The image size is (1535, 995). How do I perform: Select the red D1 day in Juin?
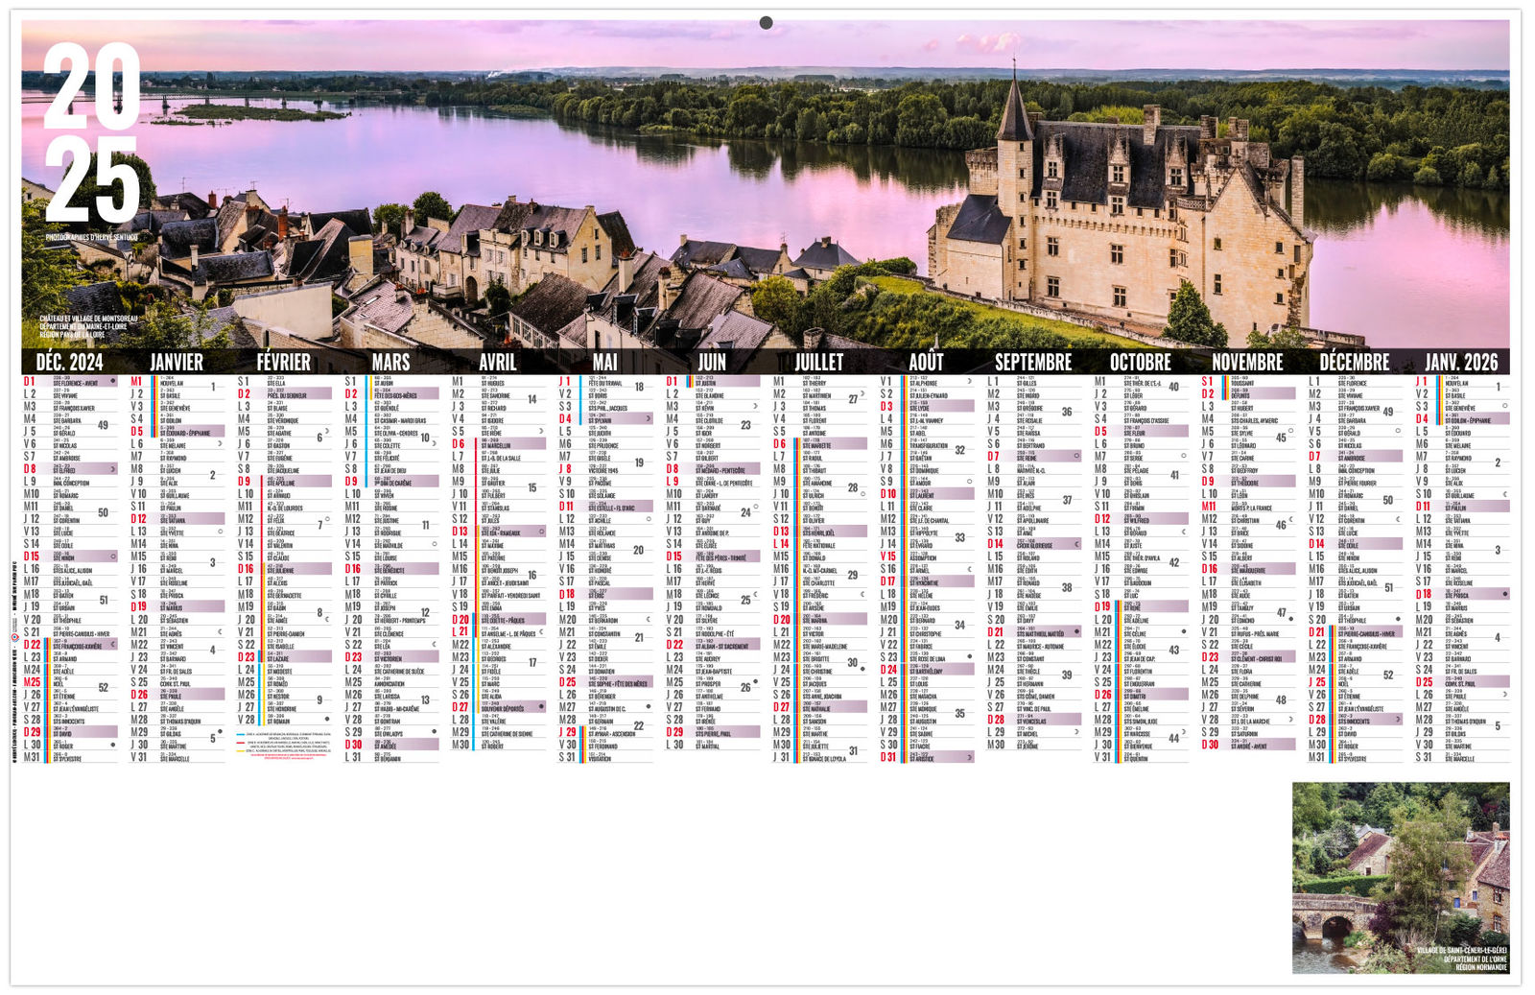click(x=673, y=381)
